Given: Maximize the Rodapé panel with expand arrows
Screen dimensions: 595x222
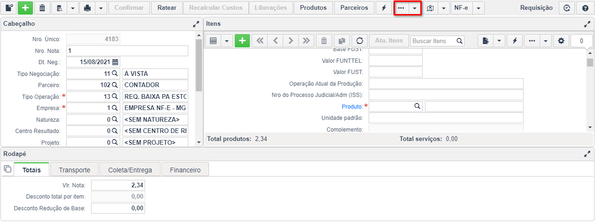Looking at the screenshot, I should [587, 153].
